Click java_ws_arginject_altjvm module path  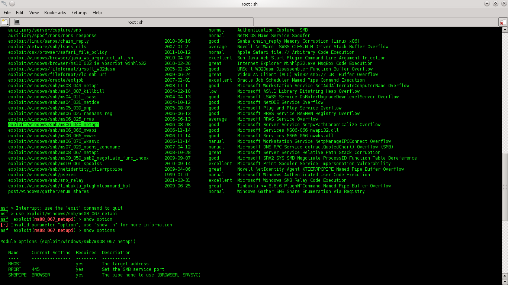point(71,58)
